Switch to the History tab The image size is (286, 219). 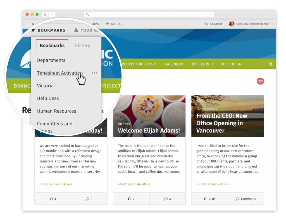point(82,45)
